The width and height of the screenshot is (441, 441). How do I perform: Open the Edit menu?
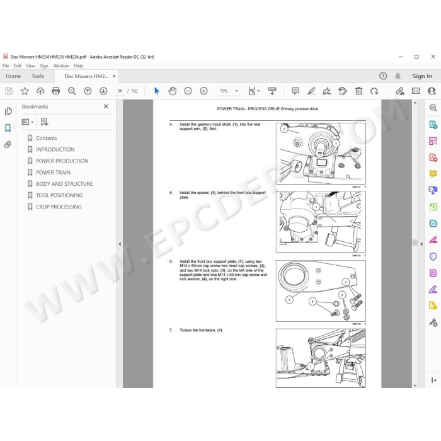coord(18,66)
